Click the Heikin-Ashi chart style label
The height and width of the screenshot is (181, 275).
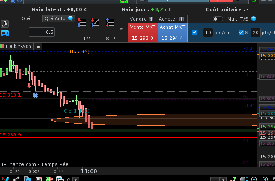19,46
